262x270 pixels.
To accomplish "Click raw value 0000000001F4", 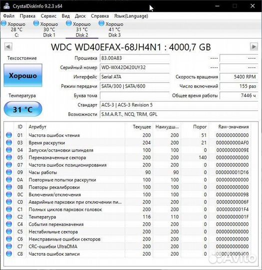I will [x=233, y=209].
